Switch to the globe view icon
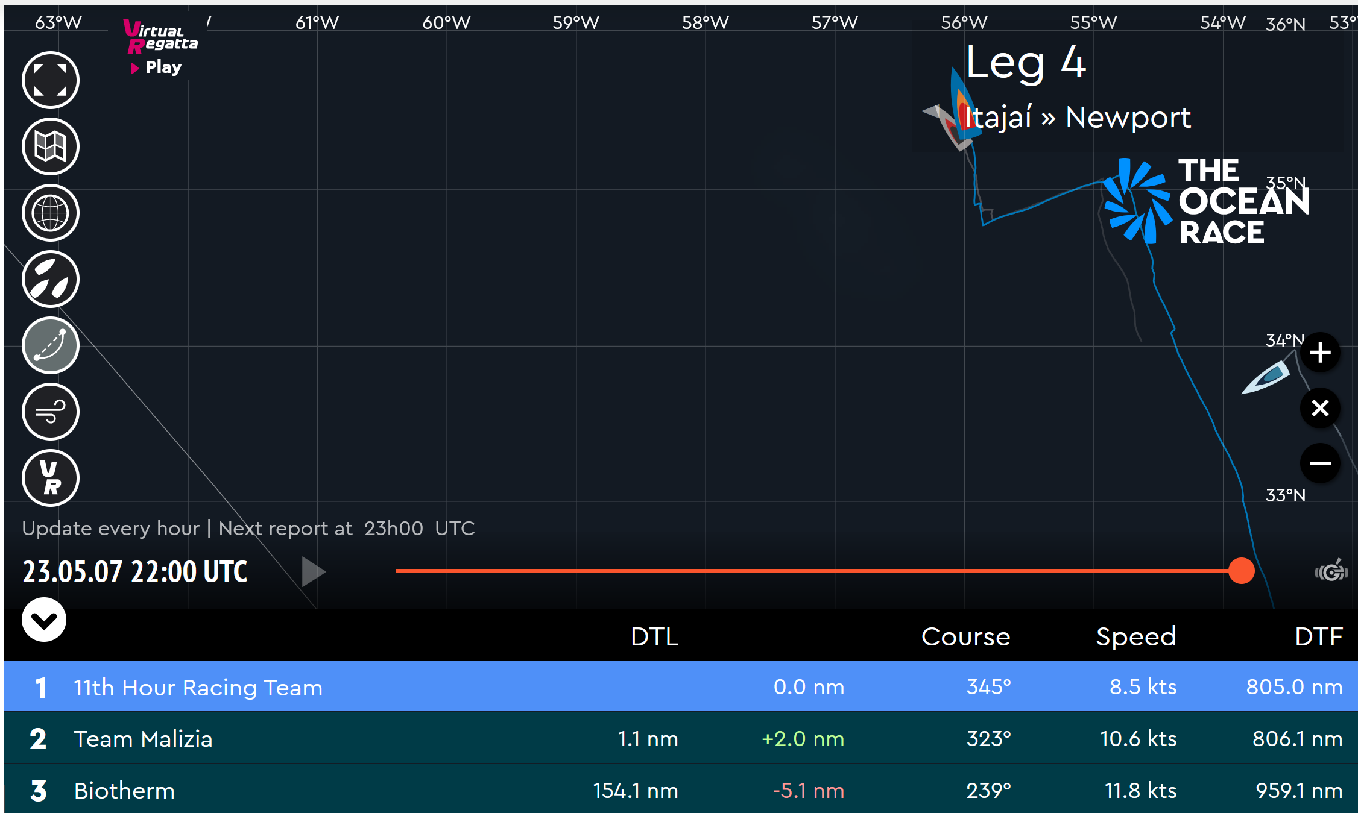1358x813 pixels. pos(51,213)
